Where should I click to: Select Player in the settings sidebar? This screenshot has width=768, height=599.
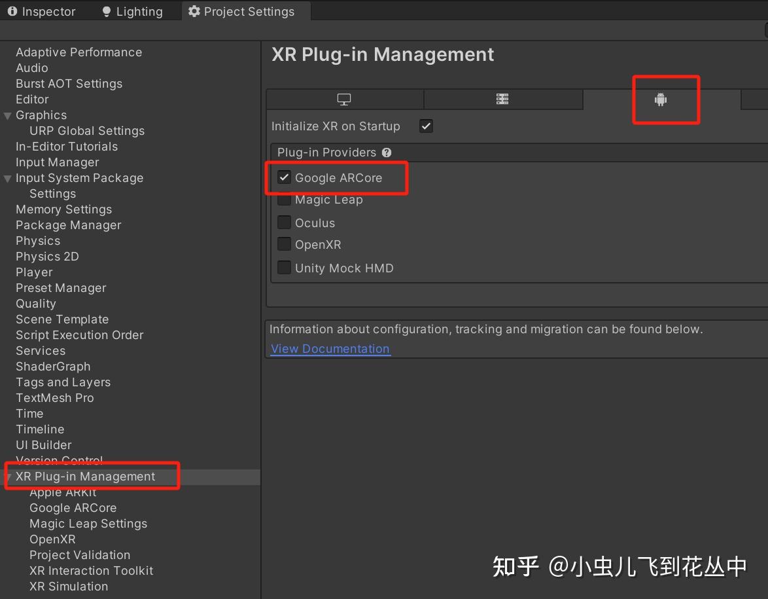coord(34,272)
